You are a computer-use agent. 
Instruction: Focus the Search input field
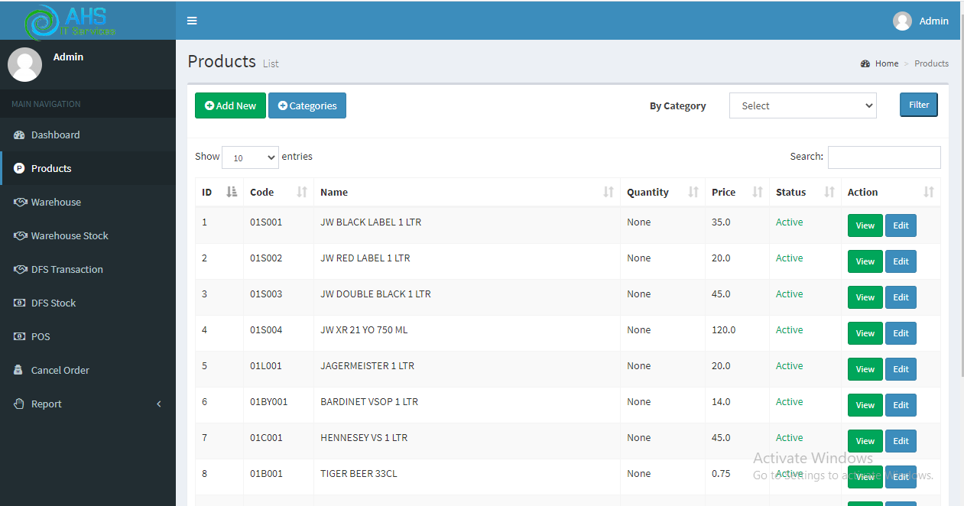(884, 157)
